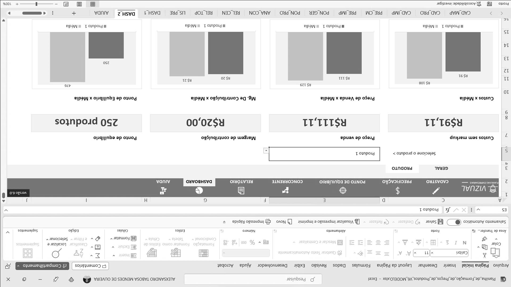
Task: Open the Produto 1 selector dropdown arrow
Action: pyautogui.click(x=266, y=151)
